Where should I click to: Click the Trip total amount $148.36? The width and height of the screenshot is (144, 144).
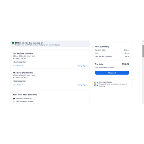[x=126, y=64]
